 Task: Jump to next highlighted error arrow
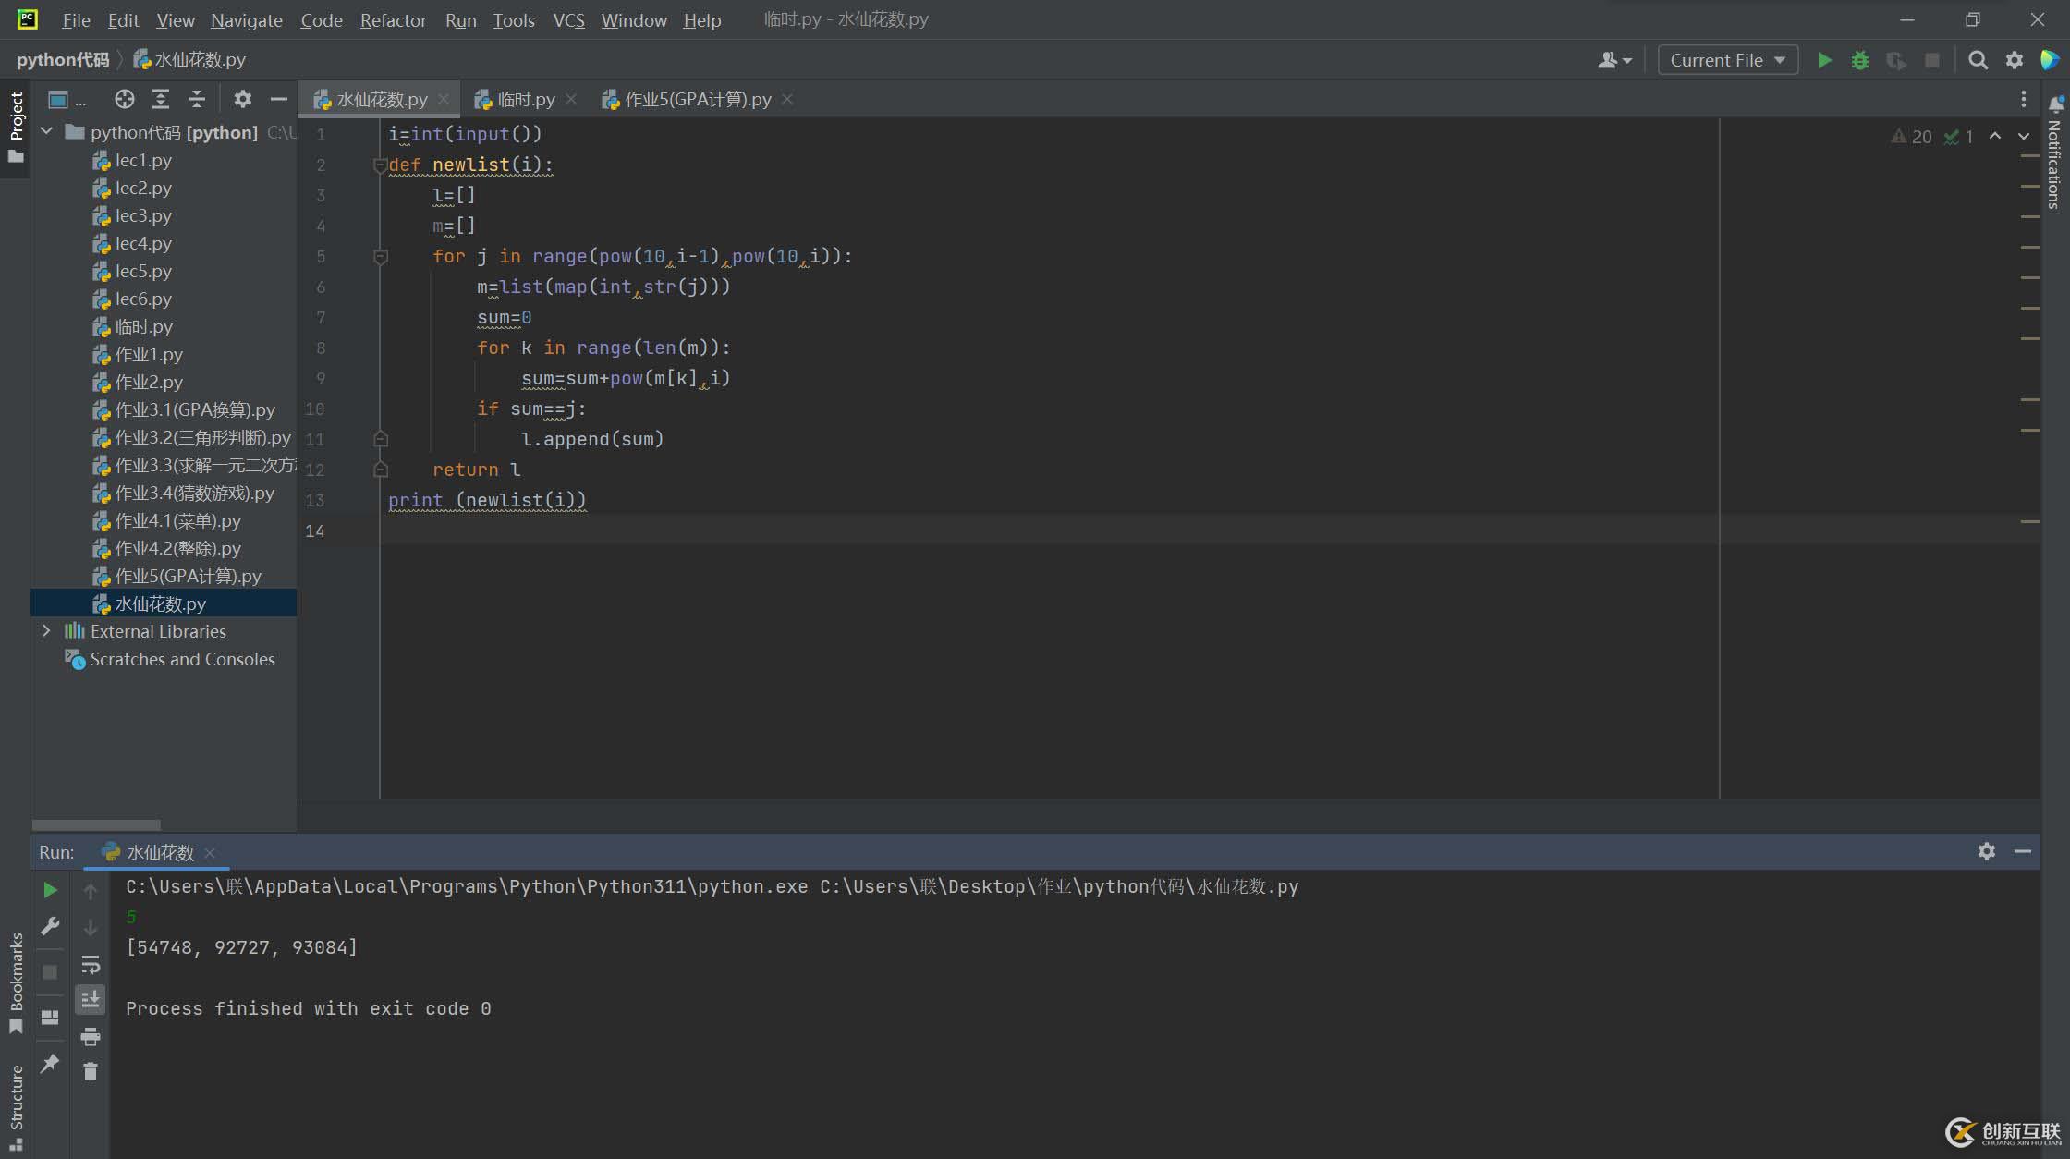point(2024,136)
